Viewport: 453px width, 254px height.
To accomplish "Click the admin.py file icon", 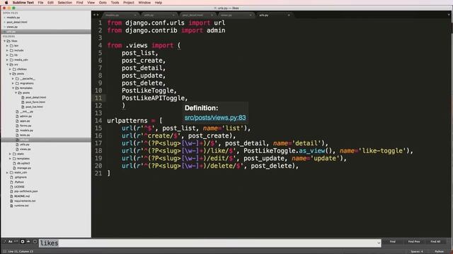I will click(x=17, y=116).
